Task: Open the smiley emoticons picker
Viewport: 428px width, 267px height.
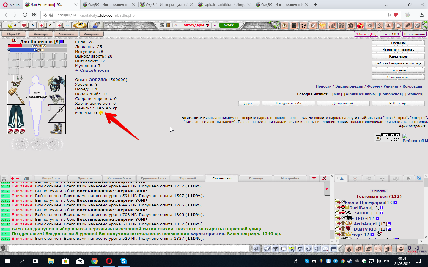Action: [309, 249]
